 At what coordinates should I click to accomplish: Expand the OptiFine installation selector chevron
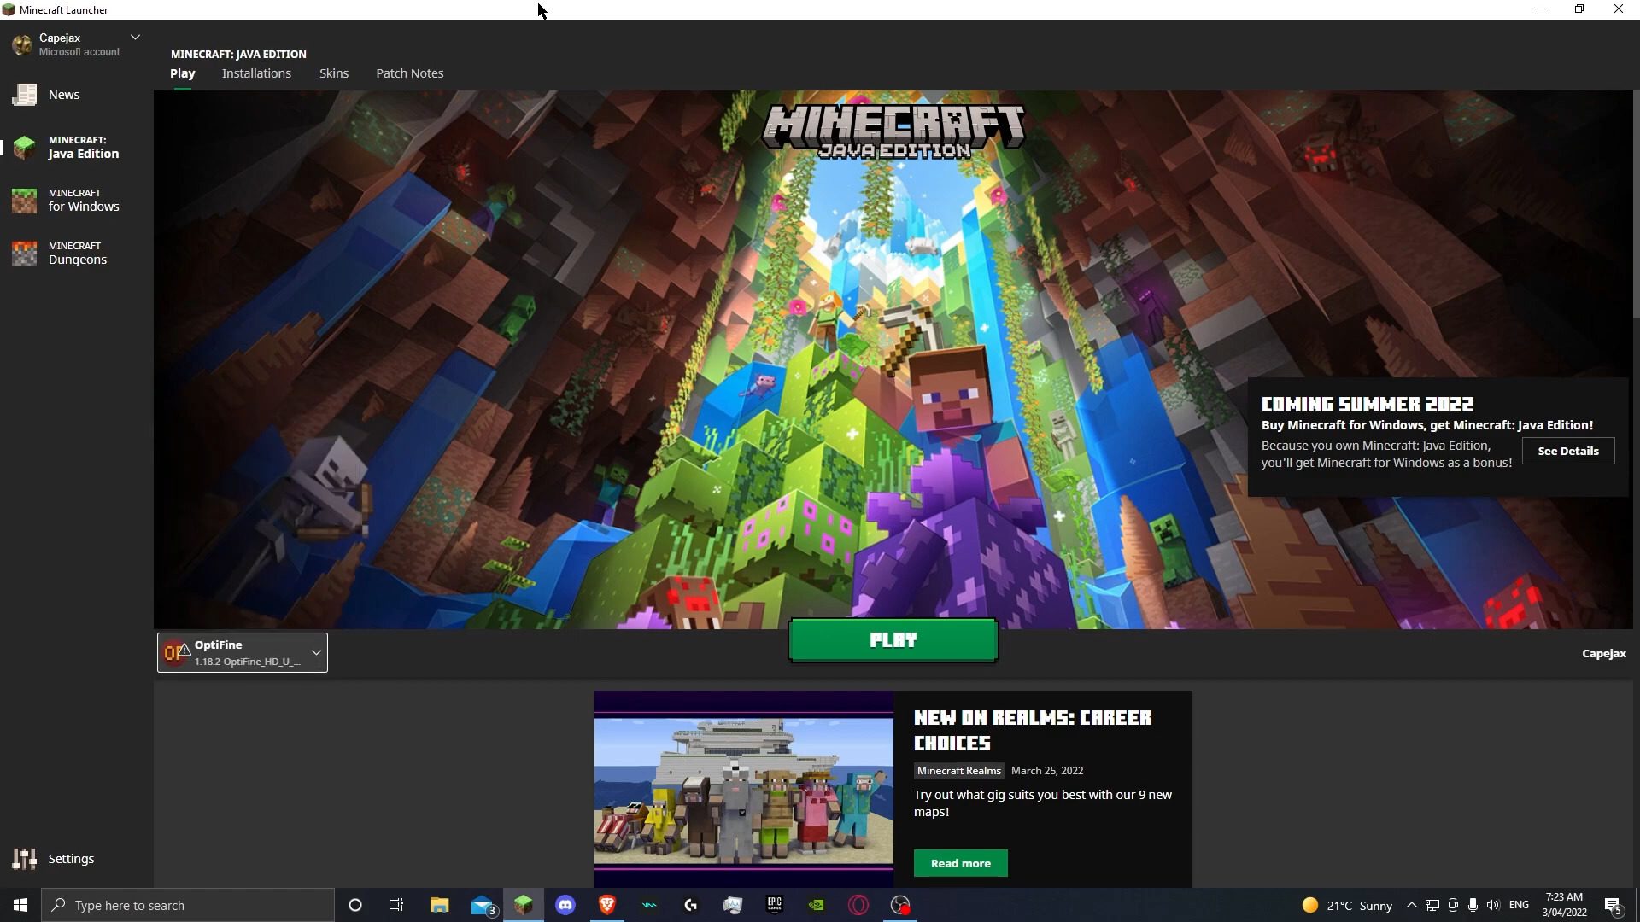pyautogui.click(x=316, y=653)
